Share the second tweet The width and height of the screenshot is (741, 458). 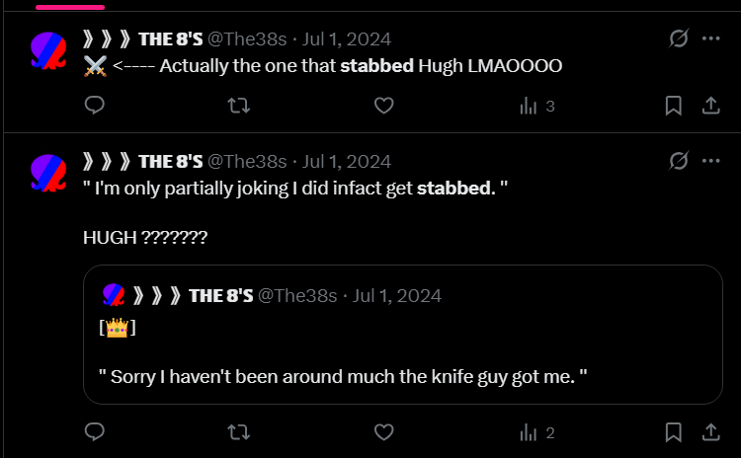tap(709, 431)
